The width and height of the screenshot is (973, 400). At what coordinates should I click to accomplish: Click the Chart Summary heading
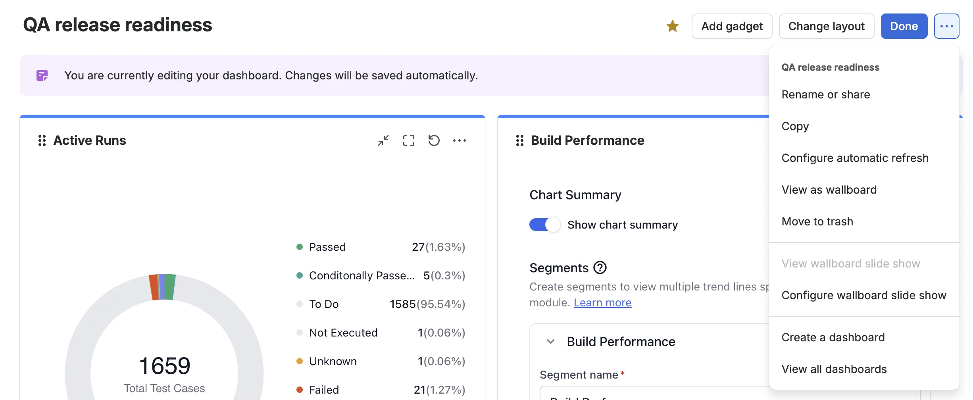(x=575, y=195)
